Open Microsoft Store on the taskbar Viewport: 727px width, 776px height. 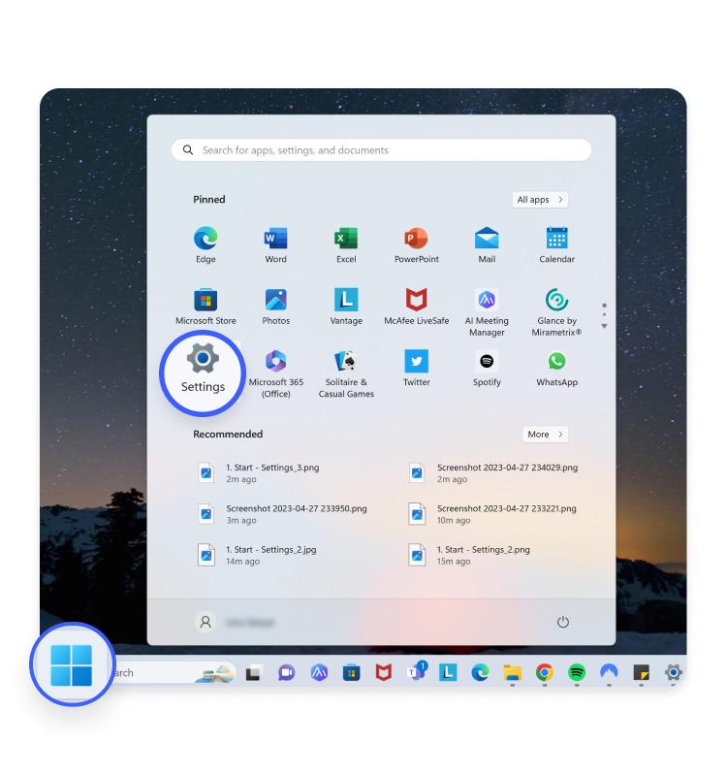coord(351,673)
